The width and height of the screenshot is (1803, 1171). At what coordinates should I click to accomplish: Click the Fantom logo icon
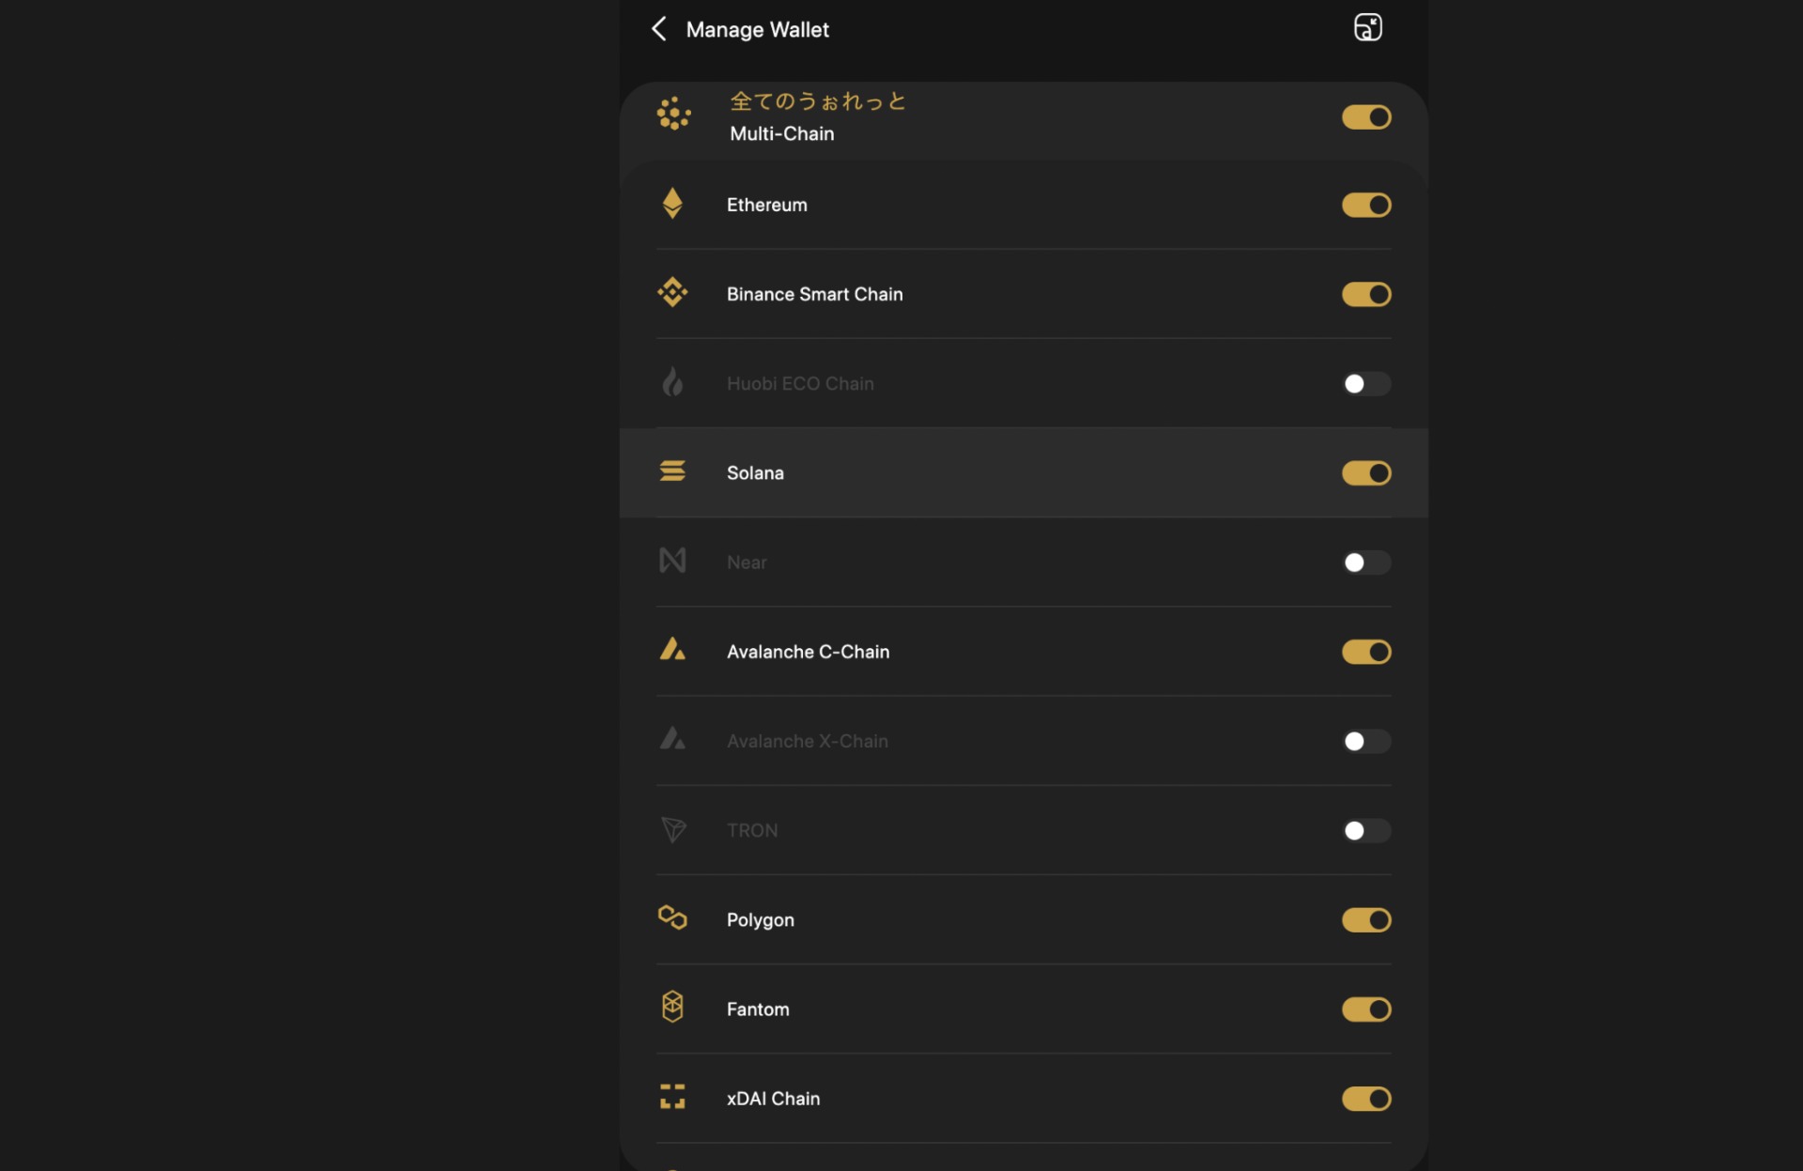pos(672,1008)
